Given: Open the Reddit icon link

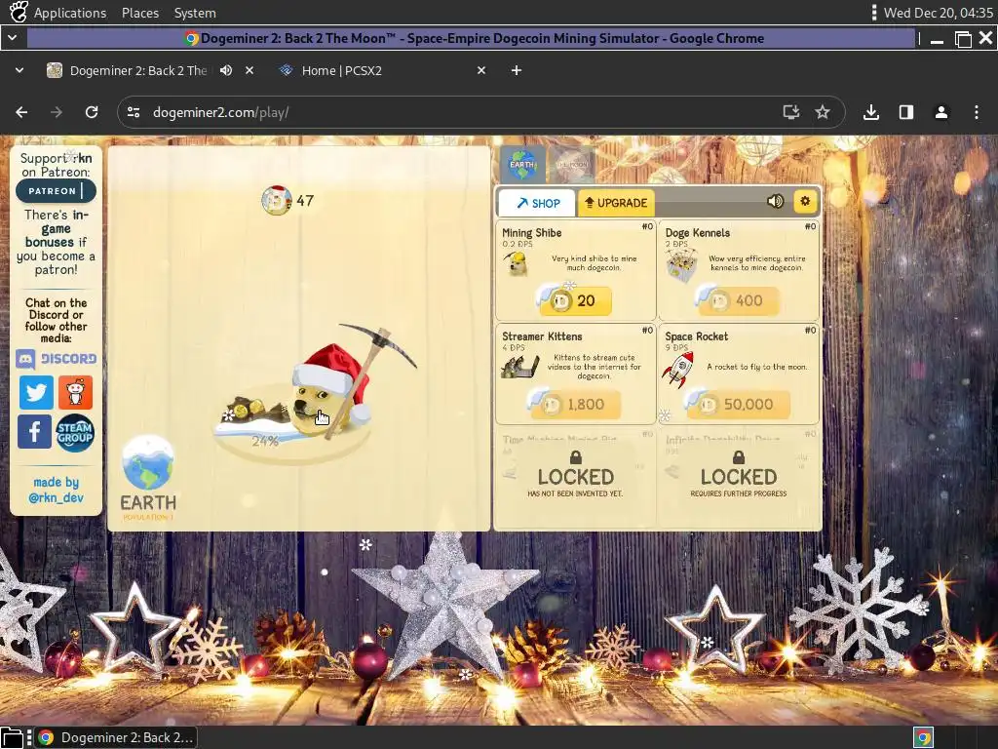Looking at the screenshot, I should [x=75, y=392].
